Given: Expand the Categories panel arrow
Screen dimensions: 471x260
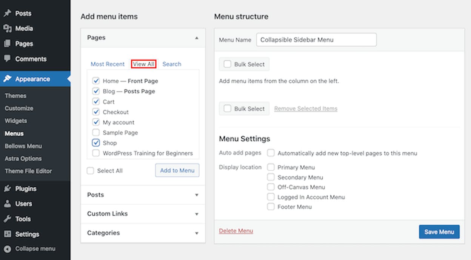Looking at the screenshot, I should pyautogui.click(x=196, y=233).
